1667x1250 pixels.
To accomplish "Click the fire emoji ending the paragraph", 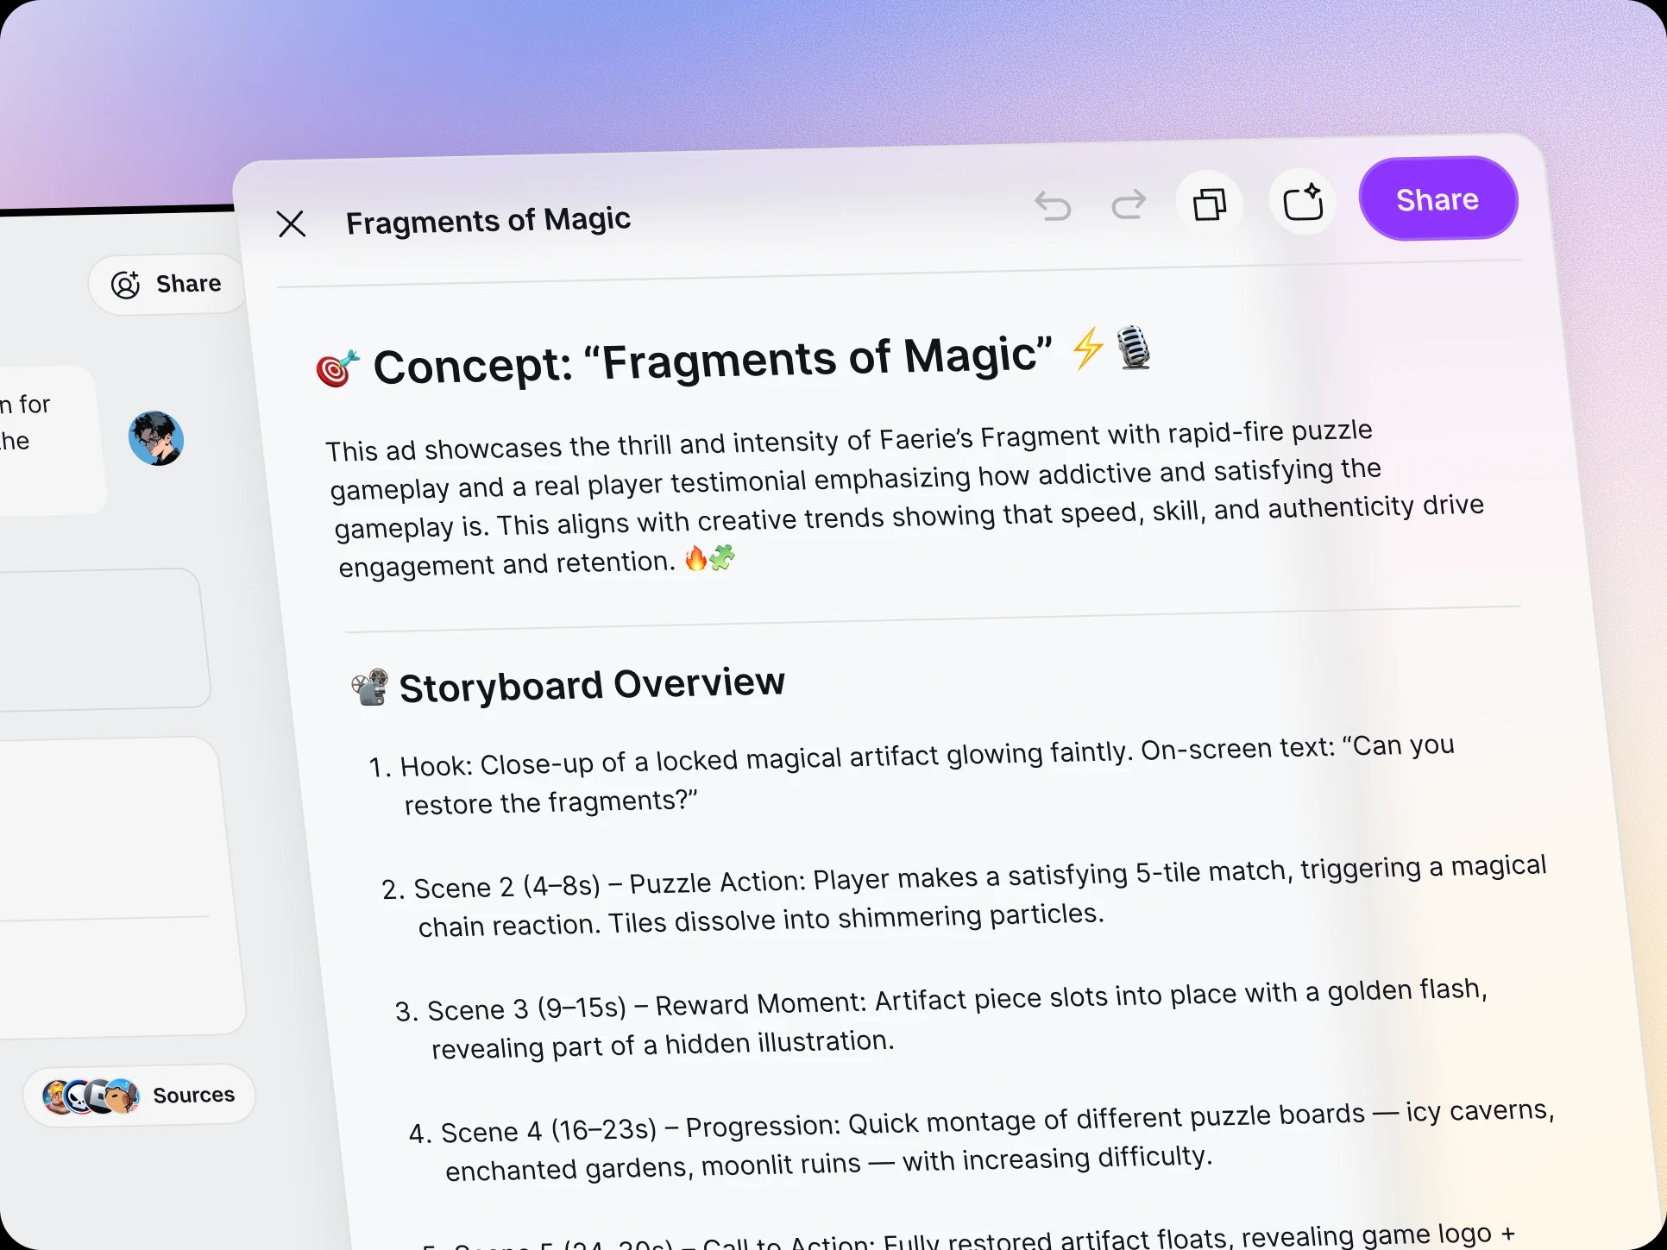I will [695, 559].
